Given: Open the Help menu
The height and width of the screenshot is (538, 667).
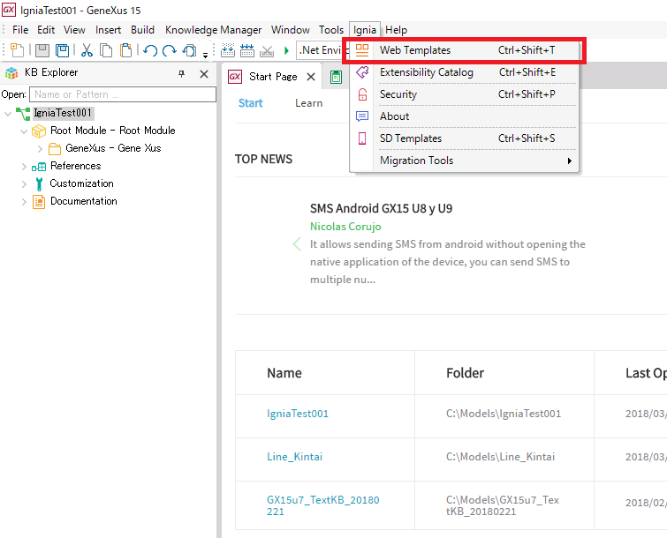Looking at the screenshot, I should 396,30.
